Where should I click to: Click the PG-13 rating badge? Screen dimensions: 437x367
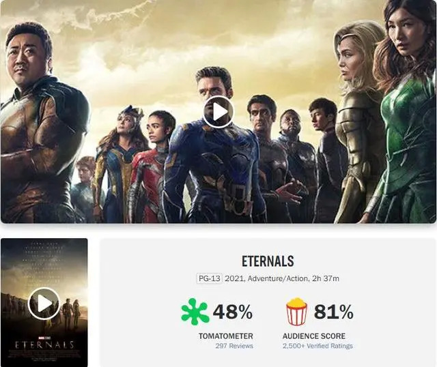[x=210, y=278]
